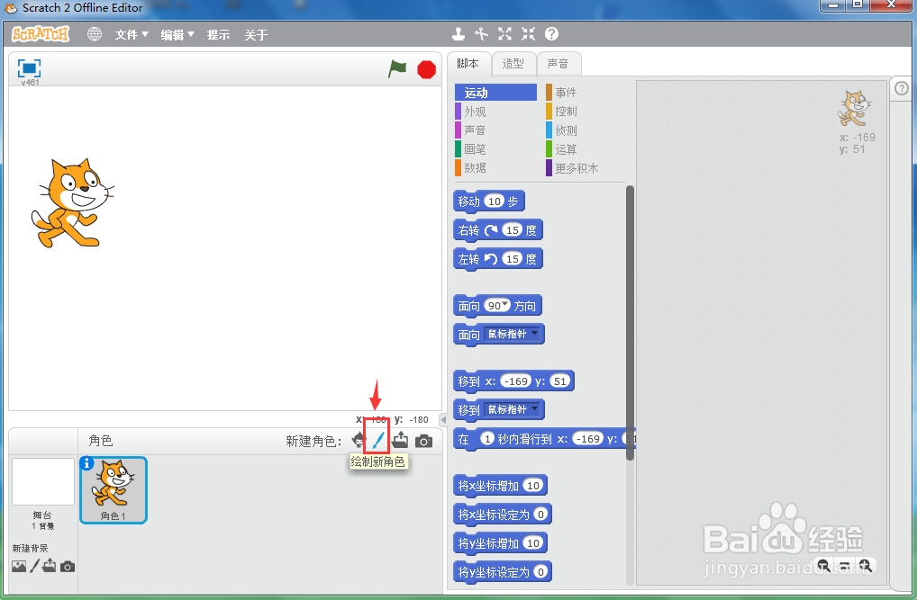The width and height of the screenshot is (917, 600).
Task: Click degrees field in 右转 15 度 block
Action: (513, 229)
